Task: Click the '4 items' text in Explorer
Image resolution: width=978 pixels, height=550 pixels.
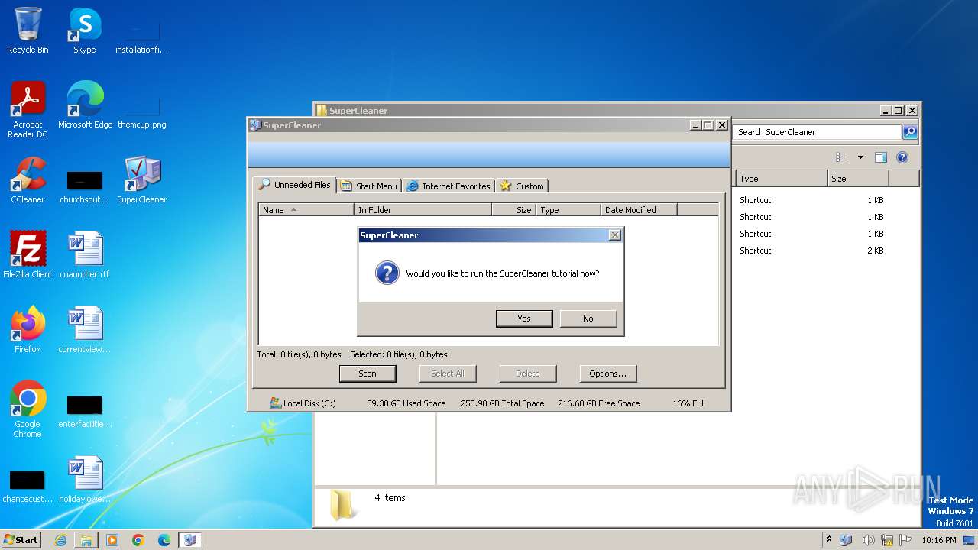Action: [390, 498]
